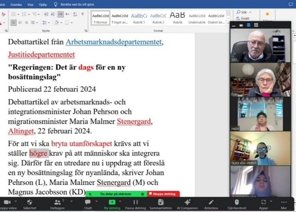Increase paragraph indent
Screen dimensions: 296x212
pyautogui.click(x=52, y=14)
